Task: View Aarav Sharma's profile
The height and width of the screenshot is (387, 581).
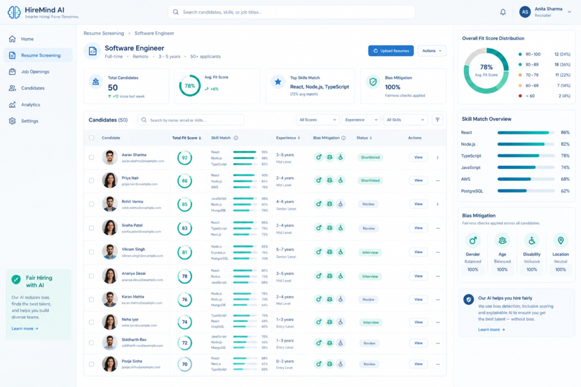Action: (418, 158)
